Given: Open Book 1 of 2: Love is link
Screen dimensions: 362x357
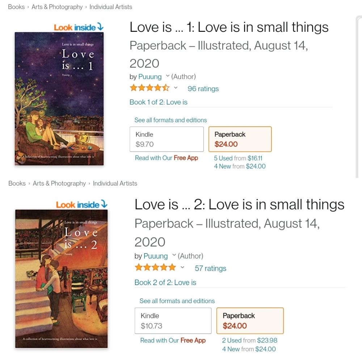Looking at the screenshot, I should coord(159,102).
